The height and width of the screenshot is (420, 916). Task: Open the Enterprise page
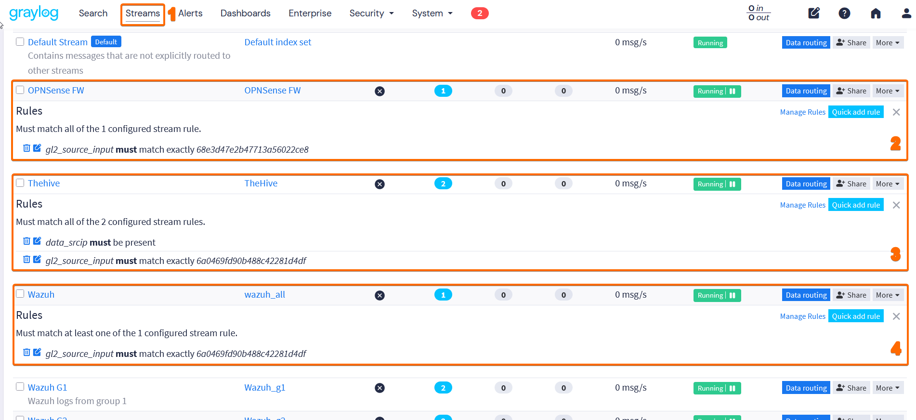310,13
